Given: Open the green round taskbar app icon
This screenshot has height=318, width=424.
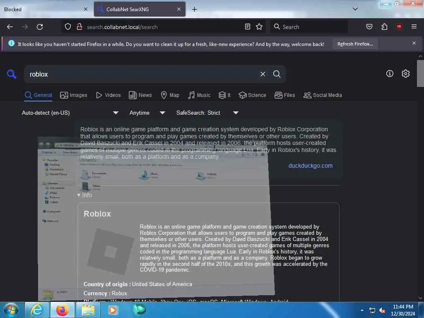Looking at the screenshot, I should pyautogui.click(x=140, y=309).
